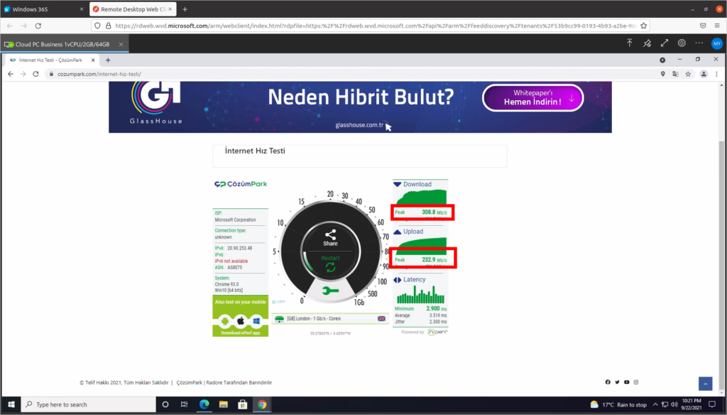Click the location permission icon in Chrome's address bar

tap(663, 74)
